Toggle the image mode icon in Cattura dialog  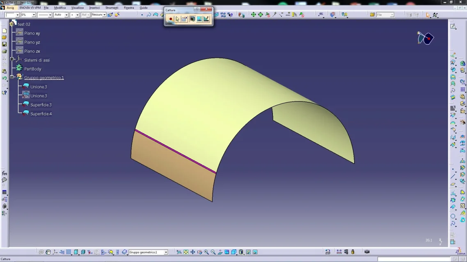tap(199, 19)
